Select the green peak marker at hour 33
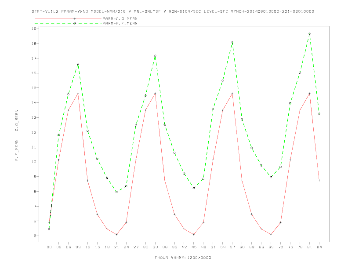The image size is (348, 269). point(155,56)
